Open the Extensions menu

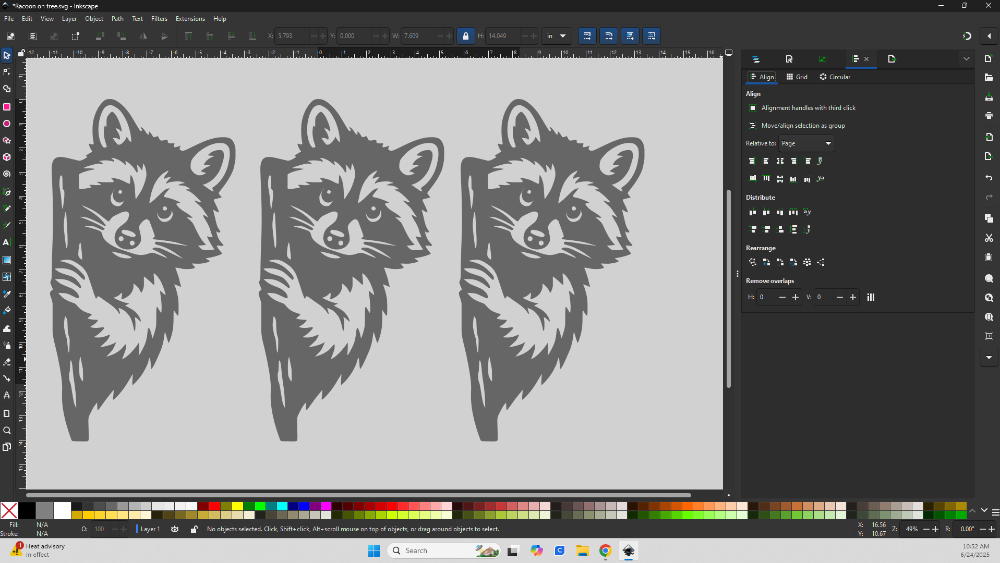pyautogui.click(x=190, y=19)
